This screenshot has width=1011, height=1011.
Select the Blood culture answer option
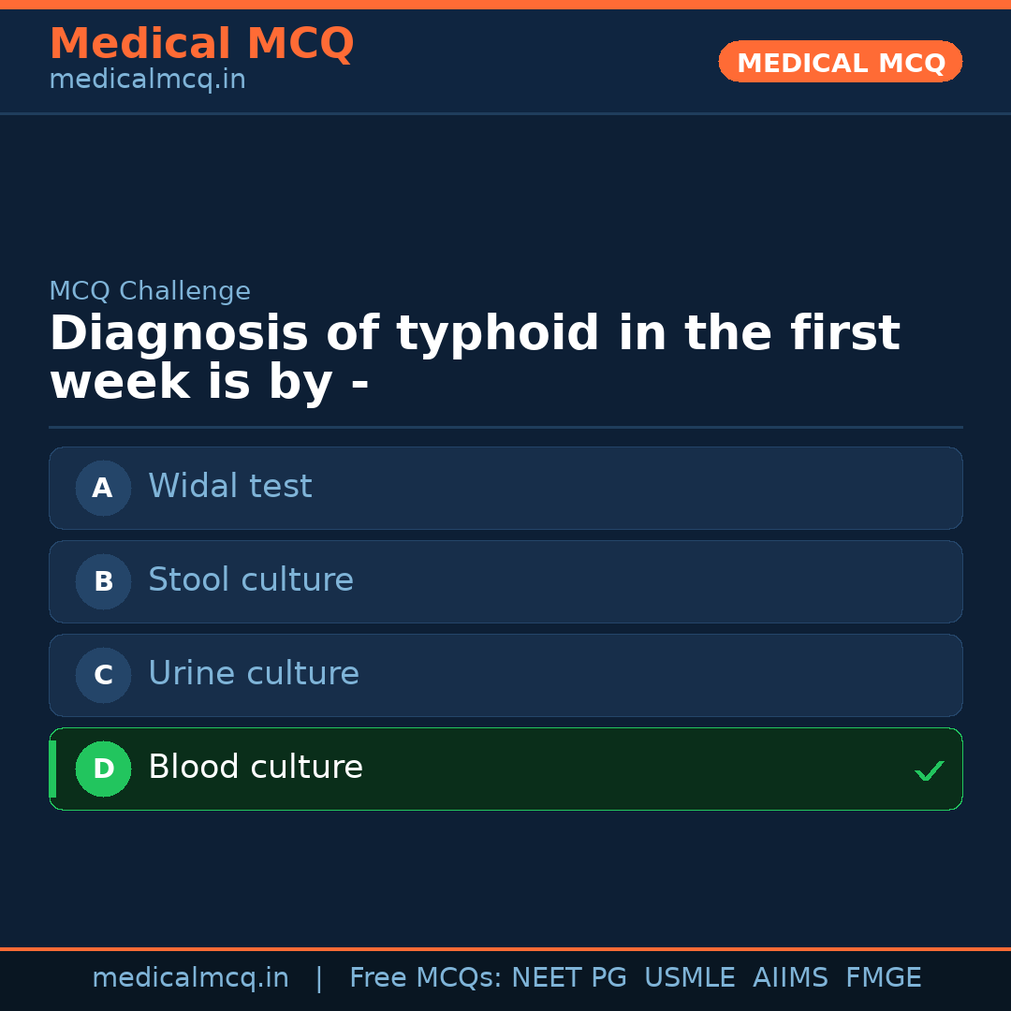(505, 769)
